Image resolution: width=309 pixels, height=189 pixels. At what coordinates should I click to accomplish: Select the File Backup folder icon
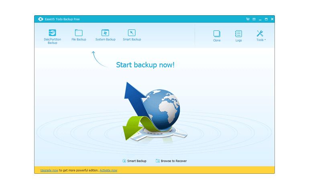click(79, 34)
